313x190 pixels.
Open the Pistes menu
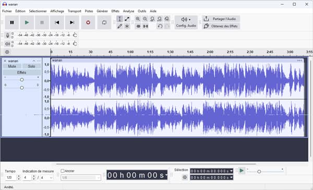coord(89,11)
